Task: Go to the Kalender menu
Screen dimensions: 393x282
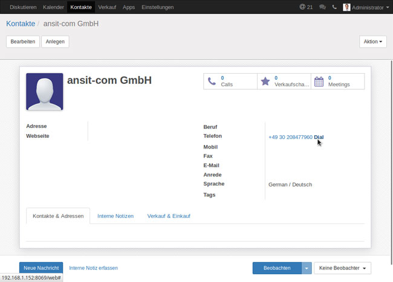Action: click(53, 7)
